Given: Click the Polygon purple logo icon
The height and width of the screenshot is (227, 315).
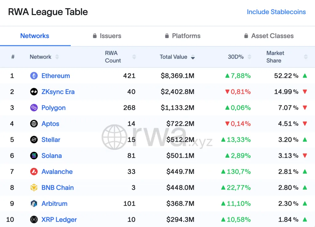Looking at the screenshot, I should pos(34,108).
